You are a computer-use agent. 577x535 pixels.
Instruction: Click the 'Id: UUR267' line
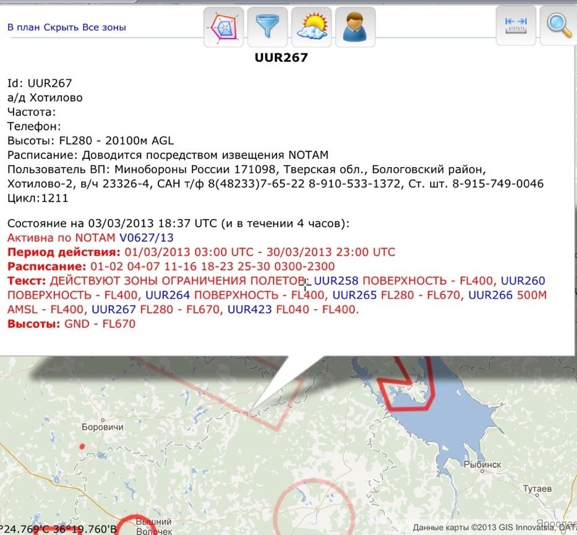40,83
